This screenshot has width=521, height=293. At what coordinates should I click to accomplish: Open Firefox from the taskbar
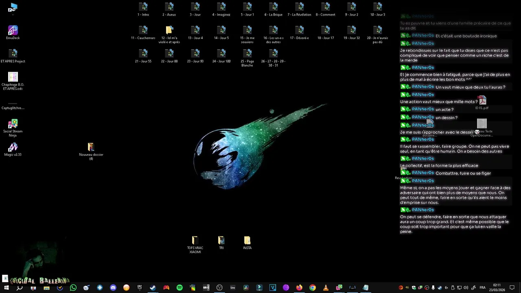pos(299,288)
